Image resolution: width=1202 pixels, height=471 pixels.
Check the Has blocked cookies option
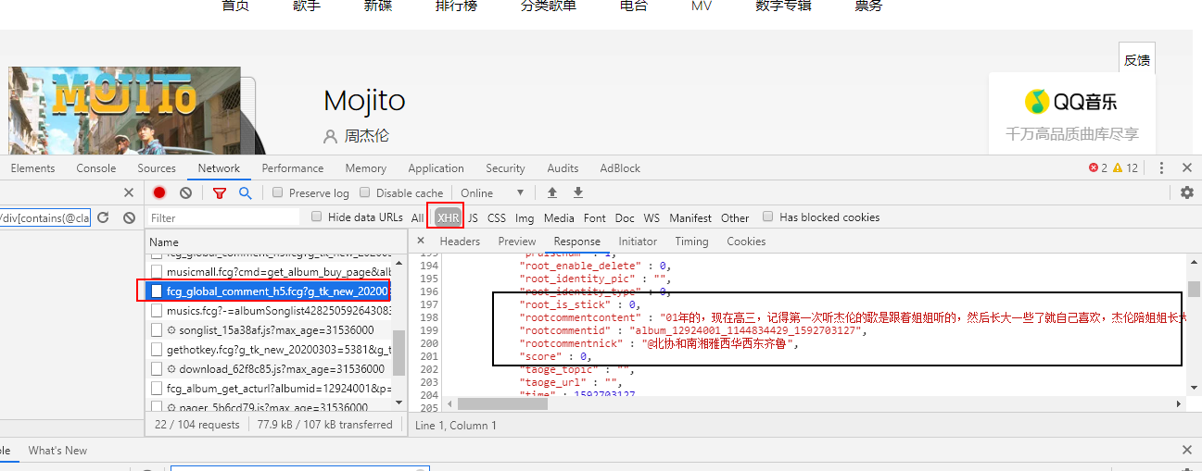767,217
